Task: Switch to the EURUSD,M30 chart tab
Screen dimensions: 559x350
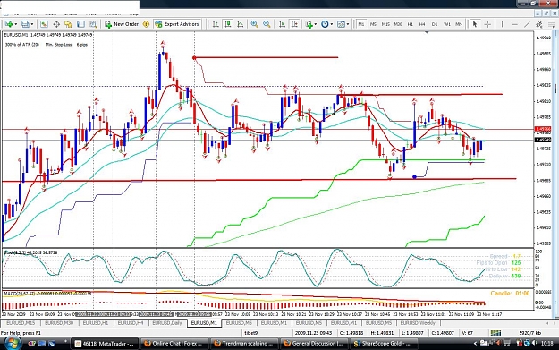Action: point(59,323)
